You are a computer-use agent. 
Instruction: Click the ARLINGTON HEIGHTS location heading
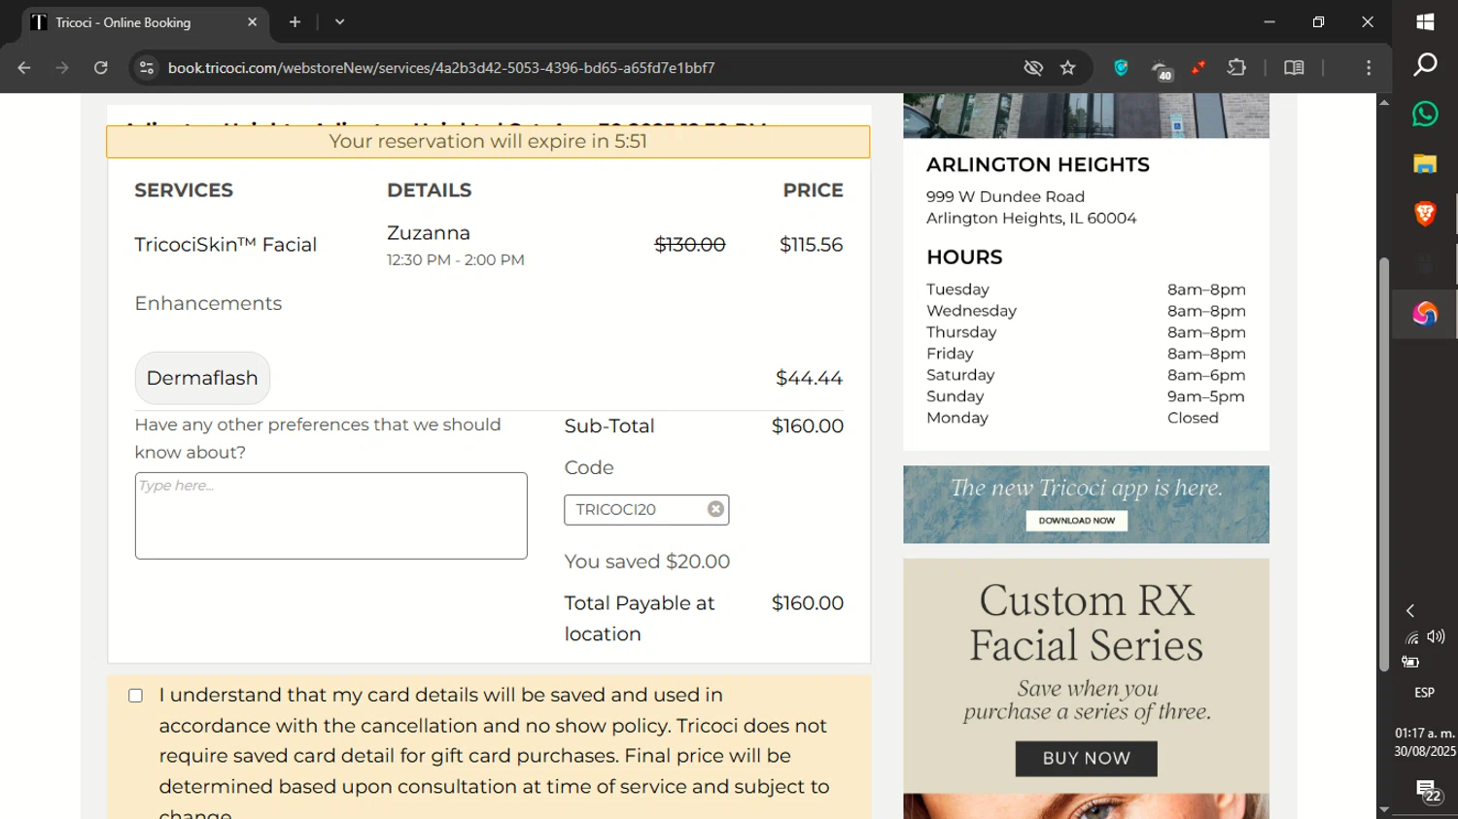1038,165
